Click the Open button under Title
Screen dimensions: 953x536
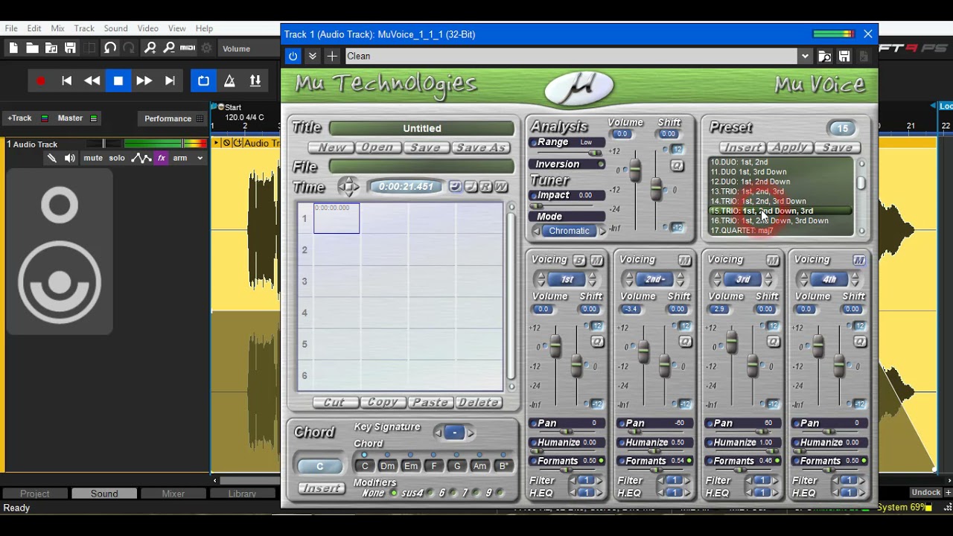[377, 147]
